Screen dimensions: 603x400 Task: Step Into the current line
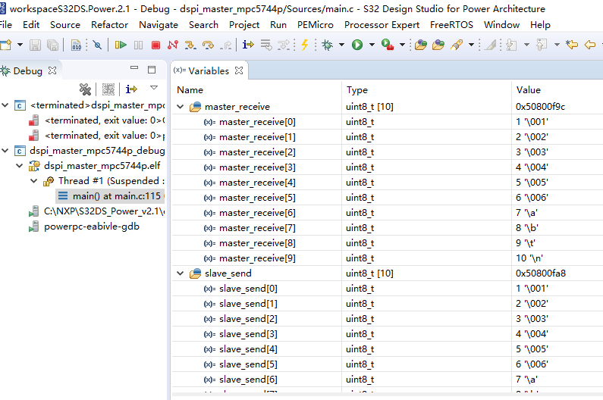[190, 45]
